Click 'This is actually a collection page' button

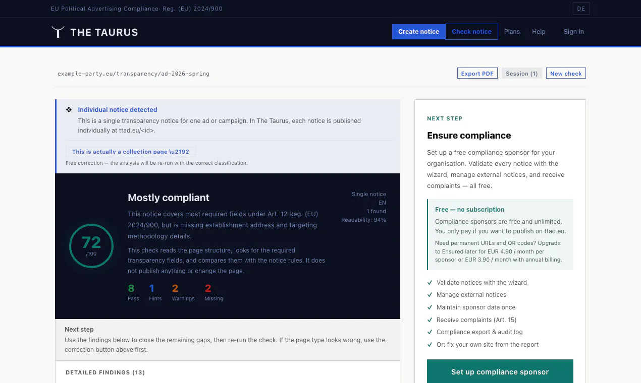tap(130, 152)
